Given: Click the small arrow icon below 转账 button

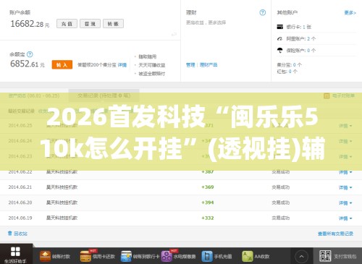Looking at the screenshot, I should [174, 34].
